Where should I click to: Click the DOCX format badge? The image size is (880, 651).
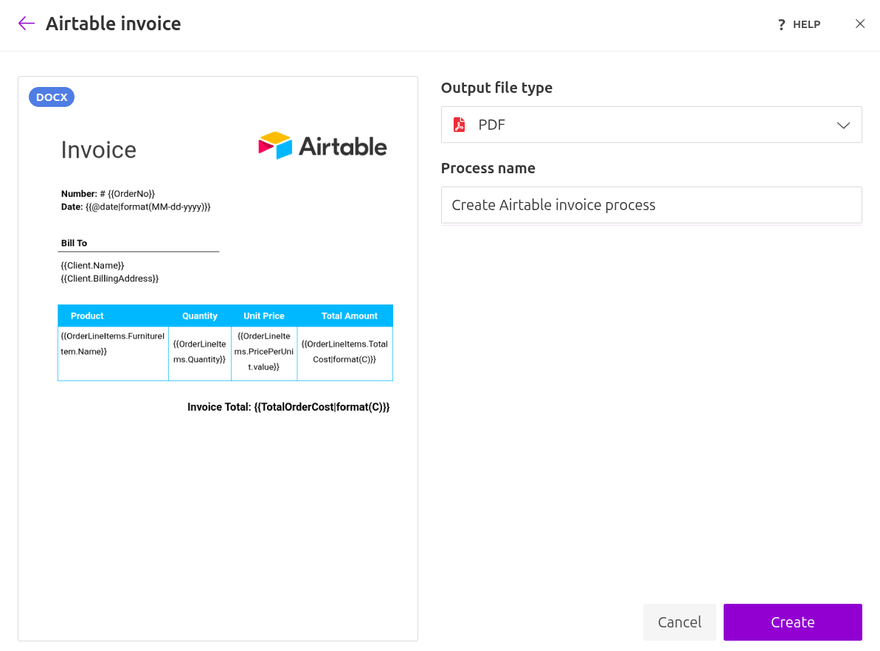pos(51,97)
